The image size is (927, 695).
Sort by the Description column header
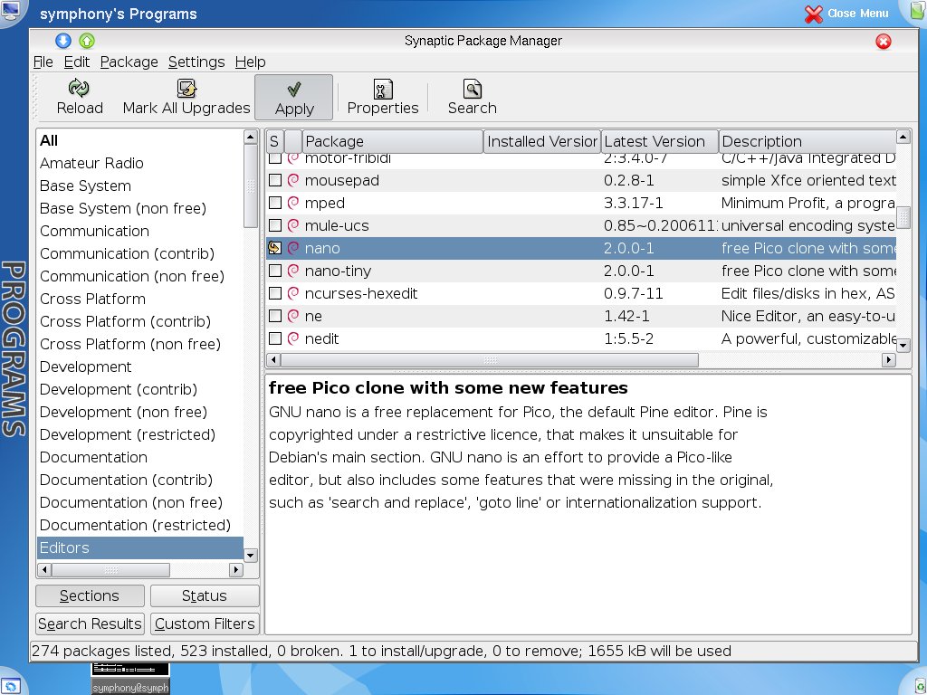[808, 141]
